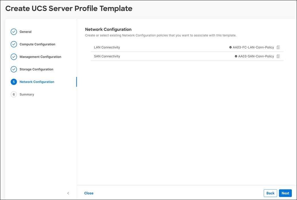The width and height of the screenshot is (297, 200).
Task: Click the checkmark badge on AA03-SAN-Conn-Policy
Action: [x=236, y=56]
